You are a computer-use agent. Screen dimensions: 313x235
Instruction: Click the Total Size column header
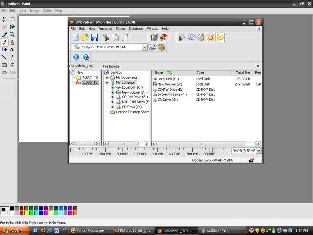click(241, 73)
